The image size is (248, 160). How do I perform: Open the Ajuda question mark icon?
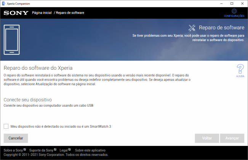coord(240,69)
